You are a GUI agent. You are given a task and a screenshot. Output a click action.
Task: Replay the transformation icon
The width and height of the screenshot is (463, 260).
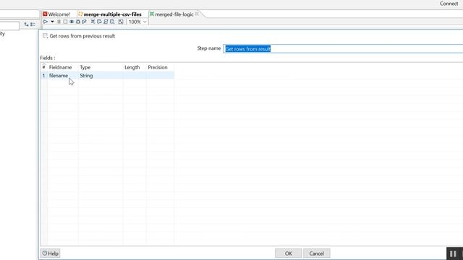(x=84, y=22)
